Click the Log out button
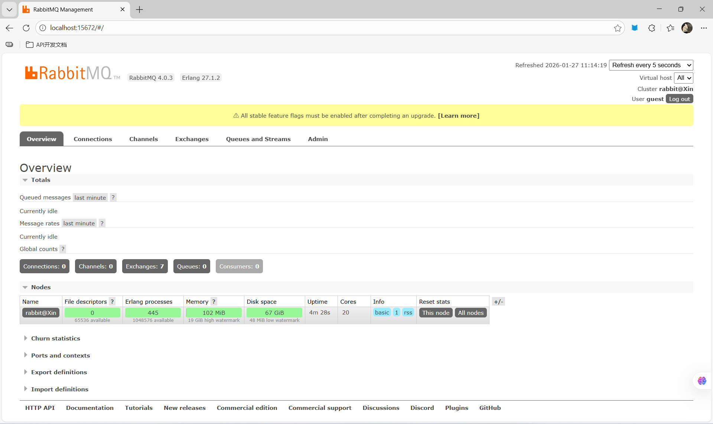 [679, 99]
